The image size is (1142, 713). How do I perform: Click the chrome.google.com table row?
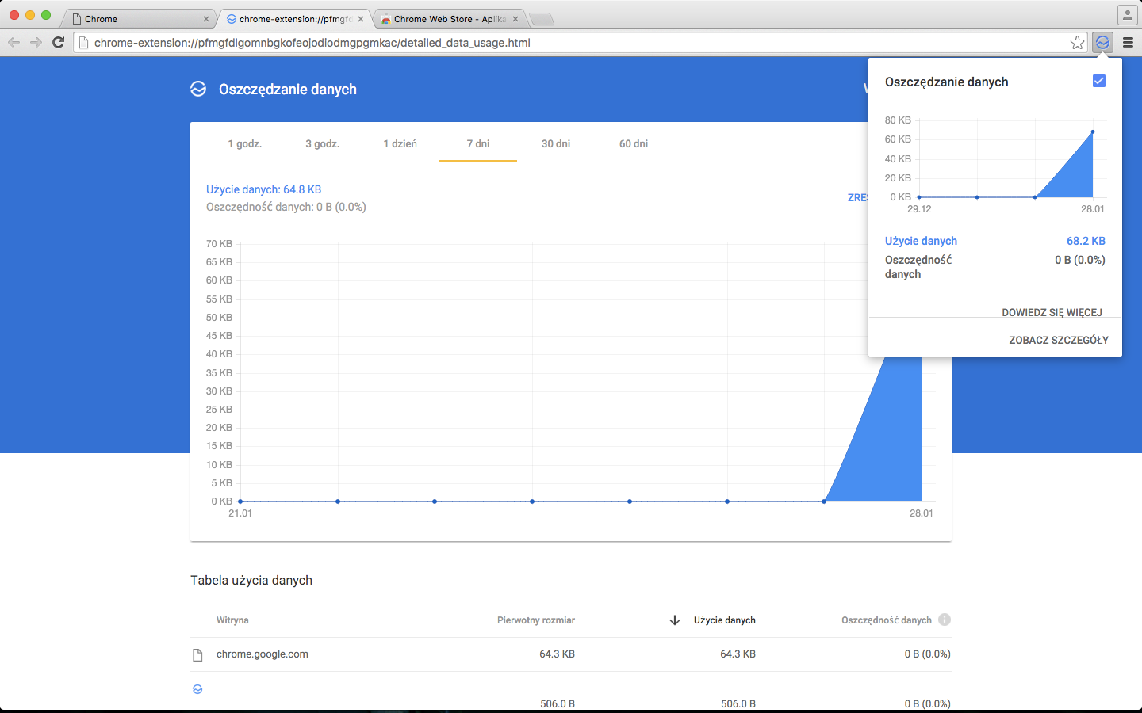coord(263,654)
